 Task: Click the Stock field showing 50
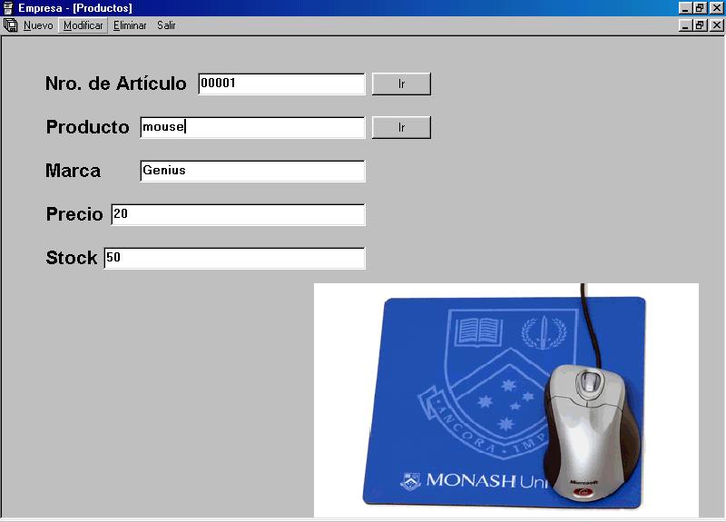click(x=234, y=258)
